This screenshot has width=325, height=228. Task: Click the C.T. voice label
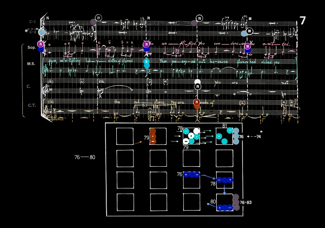coord(32,105)
